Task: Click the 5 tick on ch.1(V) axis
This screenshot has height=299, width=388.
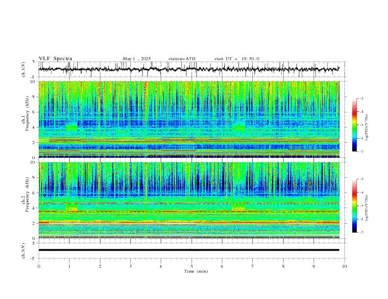Action: tap(34, 62)
